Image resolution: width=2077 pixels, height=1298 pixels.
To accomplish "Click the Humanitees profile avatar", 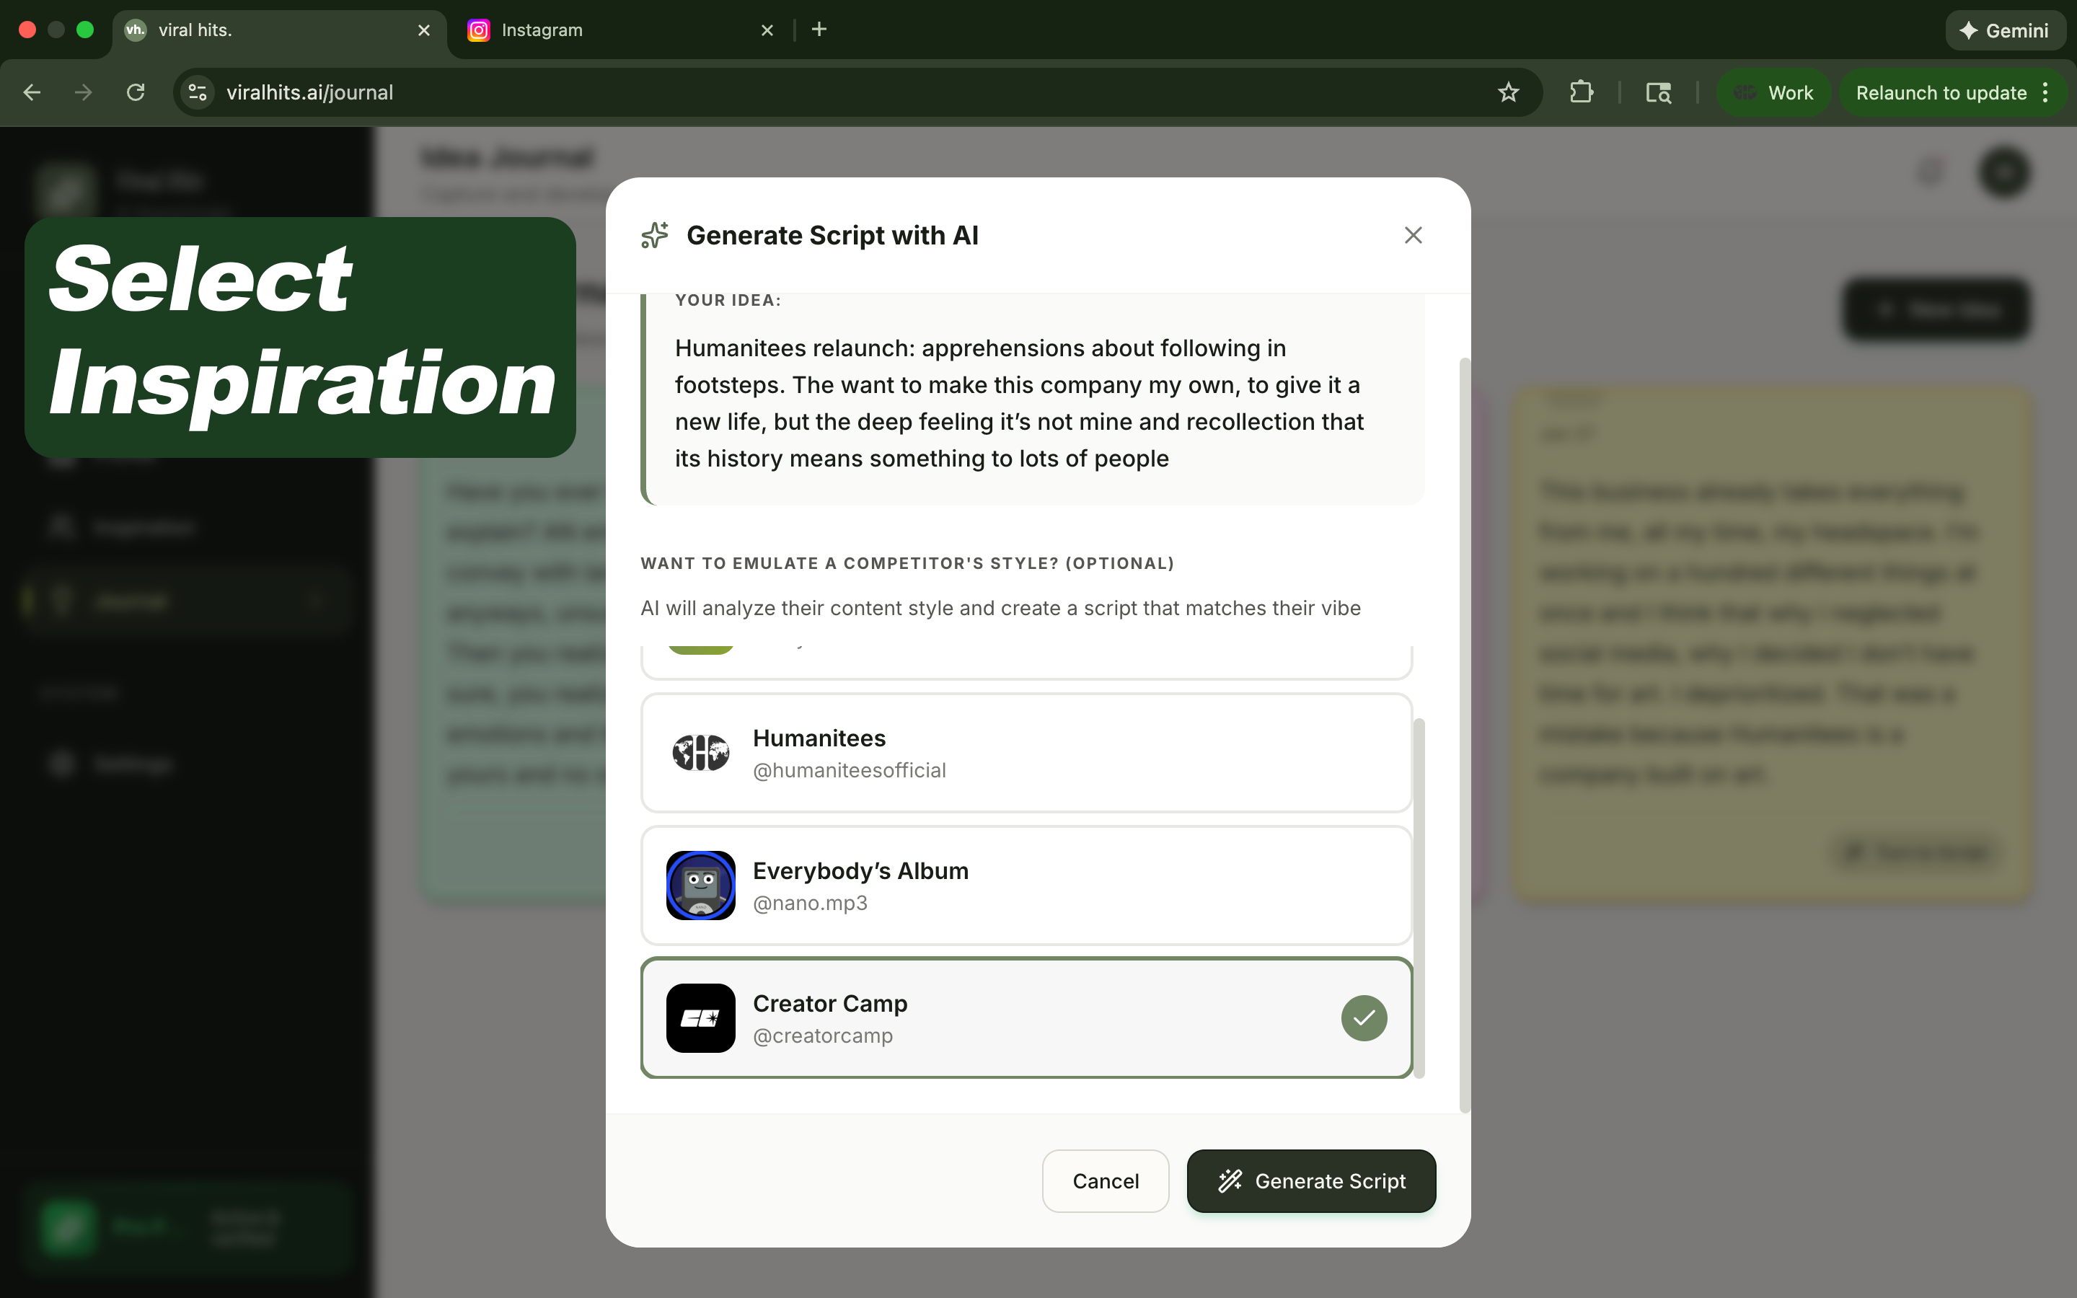I will pyautogui.click(x=700, y=753).
